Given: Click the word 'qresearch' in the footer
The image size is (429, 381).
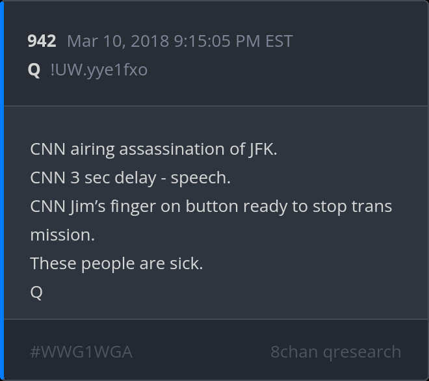Looking at the screenshot, I should pos(362,352).
